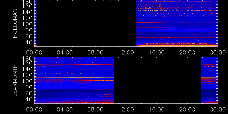Pick the 16:00 time label under Holloman plot
Viewport: 228px width, 114px height.
[156, 52]
